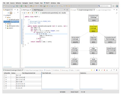Collapse the src folder in Project Explorer

point(6,17)
